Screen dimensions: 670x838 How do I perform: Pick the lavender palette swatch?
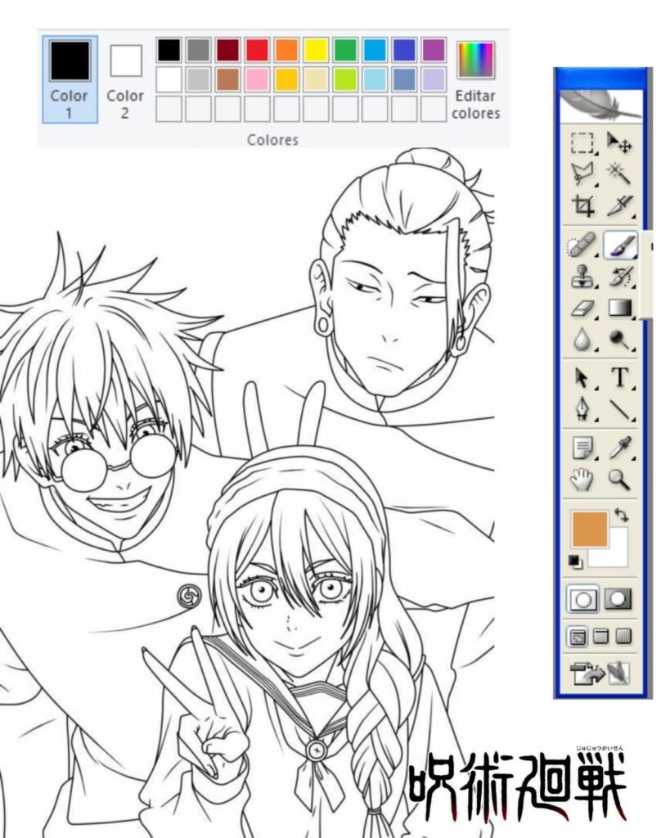(x=434, y=79)
